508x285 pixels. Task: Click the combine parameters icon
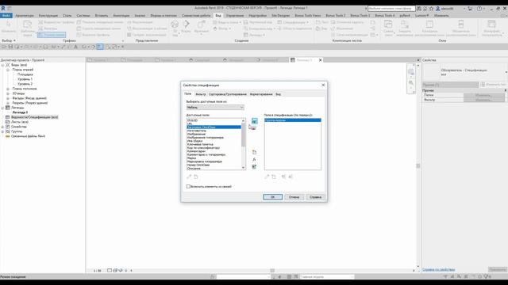[254, 167]
